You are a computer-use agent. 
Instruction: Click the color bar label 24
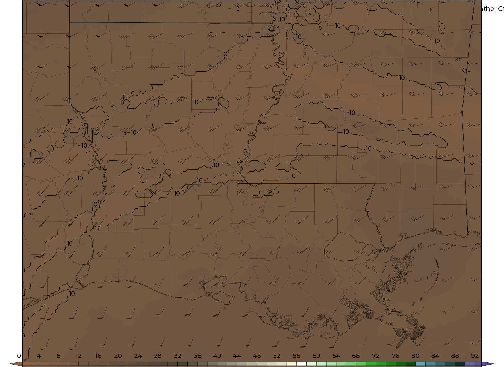pyautogui.click(x=138, y=356)
